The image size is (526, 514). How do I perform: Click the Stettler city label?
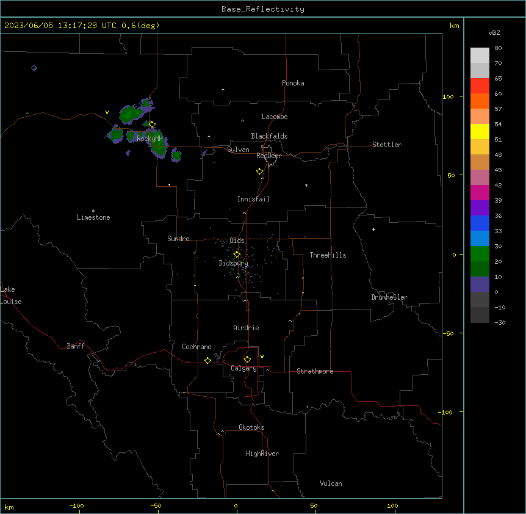pyautogui.click(x=386, y=145)
